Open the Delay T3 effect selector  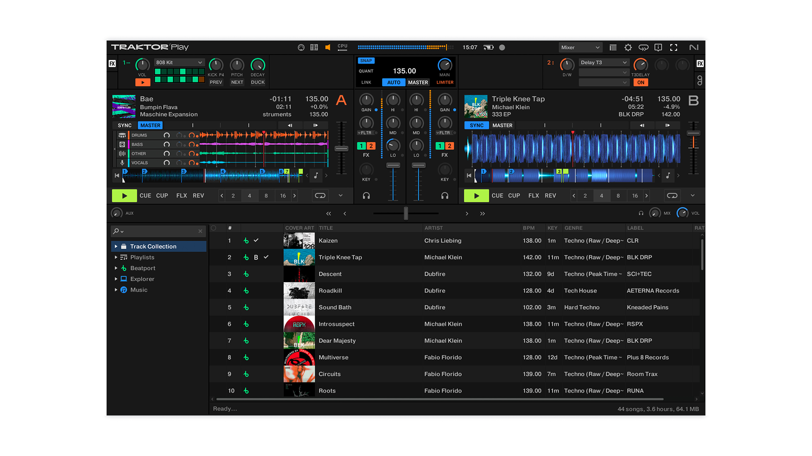pos(604,62)
